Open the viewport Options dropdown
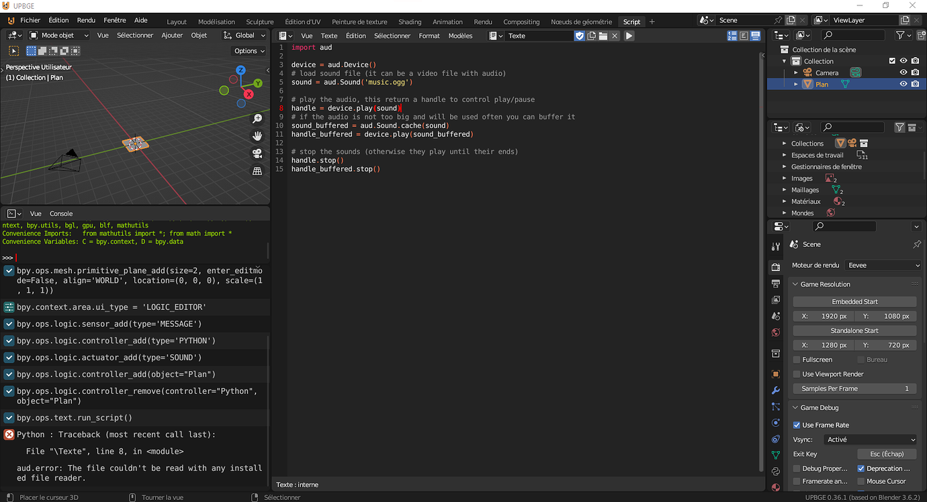927x502 pixels. pyautogui.click(x=249, y=51)
